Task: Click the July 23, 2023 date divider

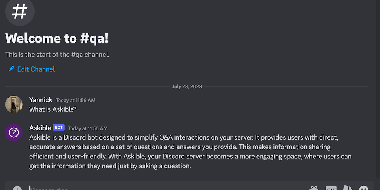Action: [x=187, y=87]
